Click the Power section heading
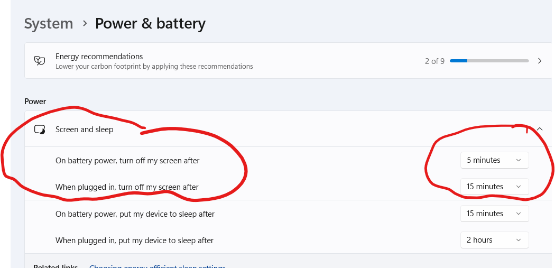This screenshot has height=268, width=555. (x=35, y=101)
